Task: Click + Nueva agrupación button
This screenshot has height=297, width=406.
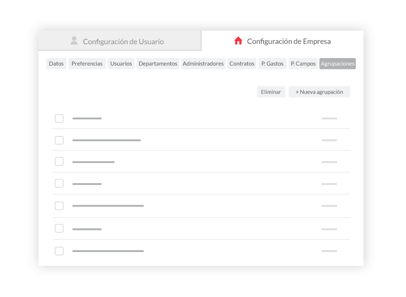Action: point(319,92)
